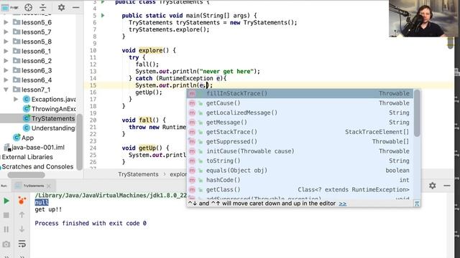Click the up arrow in run panel

coord(22,215)
